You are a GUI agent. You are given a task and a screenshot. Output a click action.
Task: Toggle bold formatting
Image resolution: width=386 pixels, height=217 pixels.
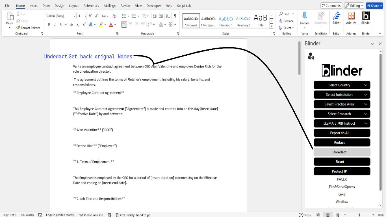pos(49,24)
